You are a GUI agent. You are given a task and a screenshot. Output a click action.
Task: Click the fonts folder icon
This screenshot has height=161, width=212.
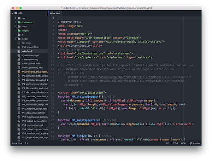[x=19, y=27]
